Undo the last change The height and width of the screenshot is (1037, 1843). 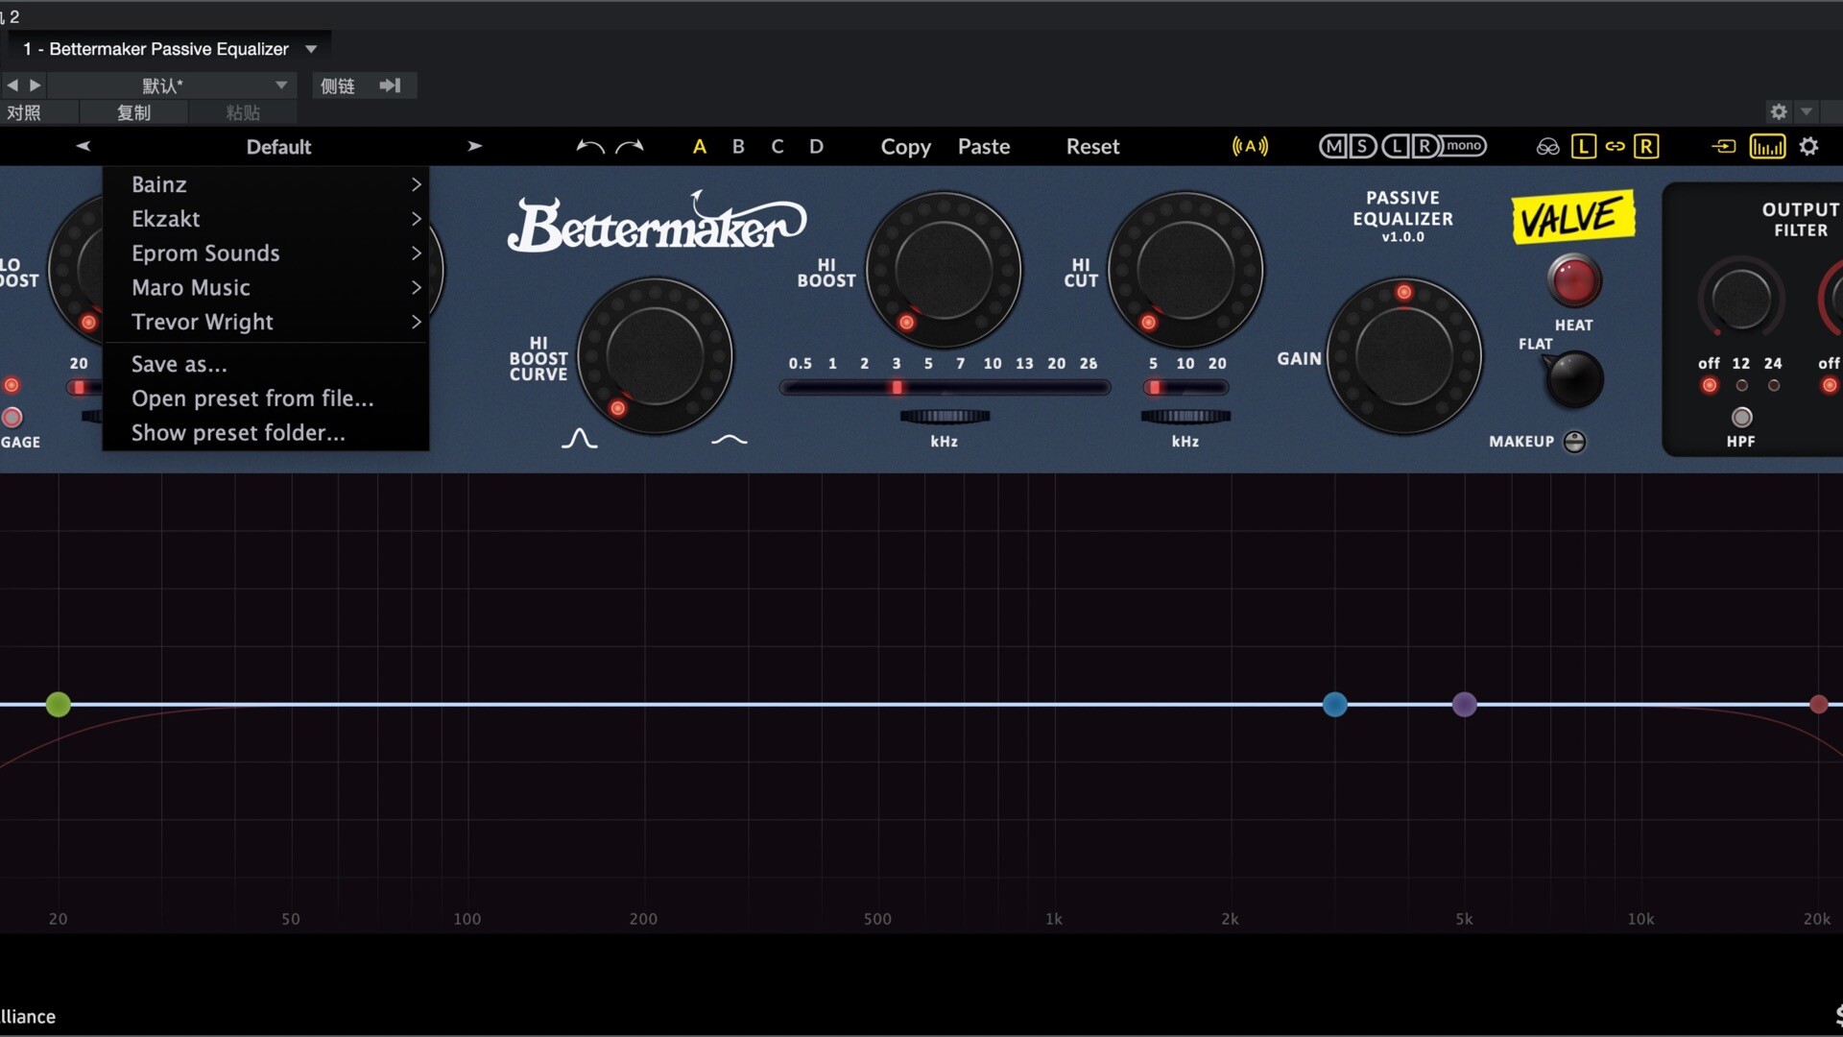tap(590, 147)
